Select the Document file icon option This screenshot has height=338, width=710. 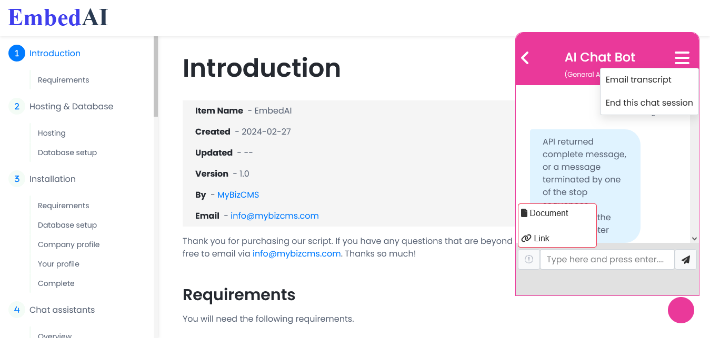coord(524,213)
